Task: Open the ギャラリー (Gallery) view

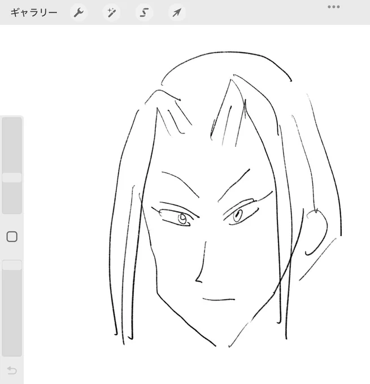Action: pos(34,12)
